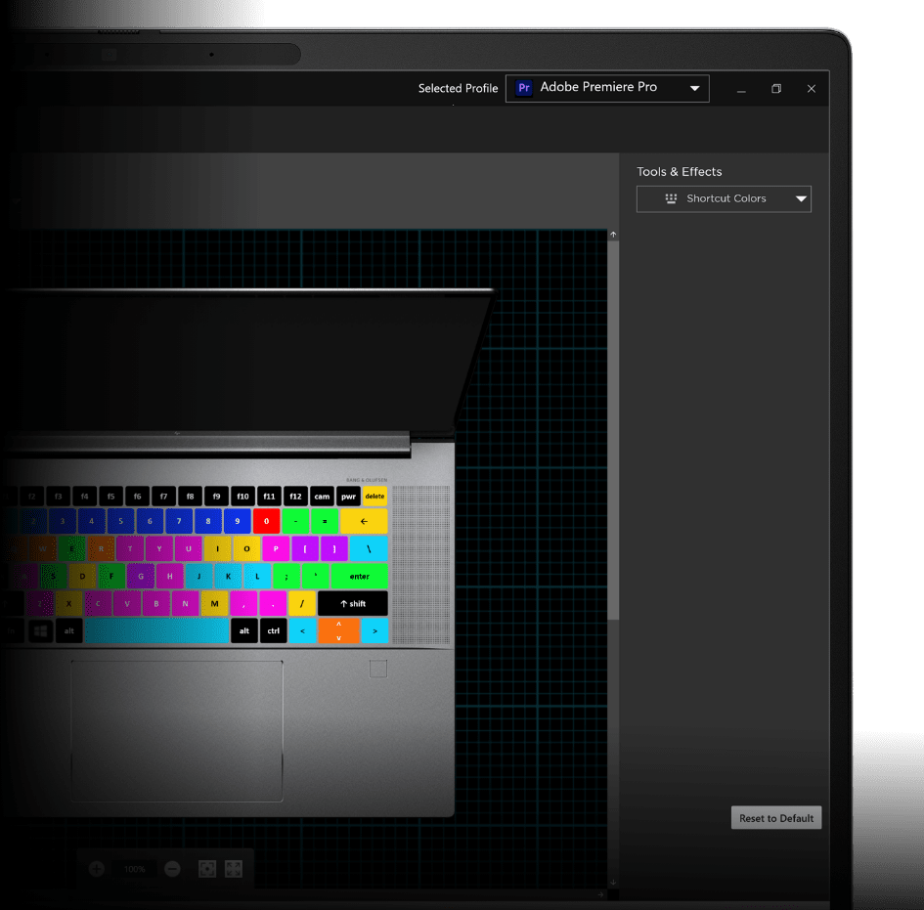Select the cyan backslash key
Screen dimensions: 924x910
[x=369, y=549]
